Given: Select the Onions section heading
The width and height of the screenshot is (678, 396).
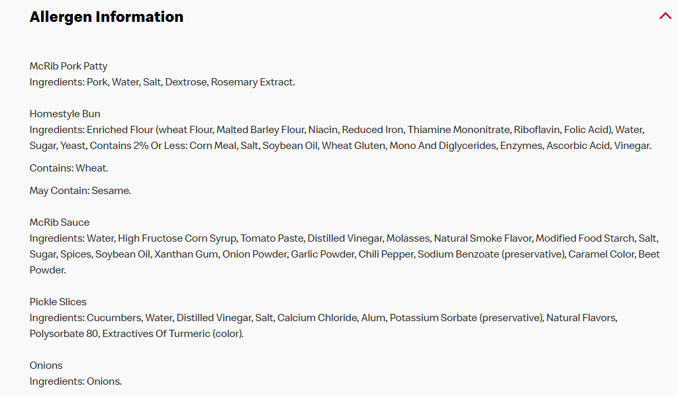Looking at the screenshot, I should click(x=46, y=366).
